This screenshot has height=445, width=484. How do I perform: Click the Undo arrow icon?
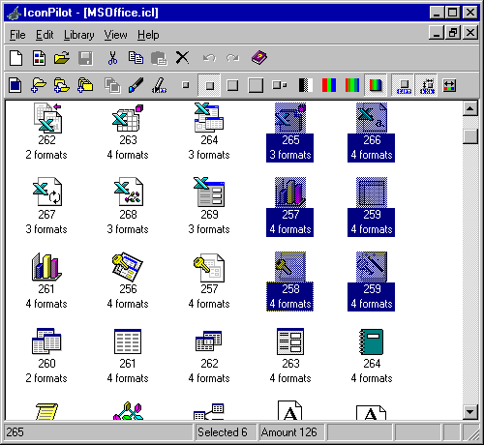coord(209,58)
